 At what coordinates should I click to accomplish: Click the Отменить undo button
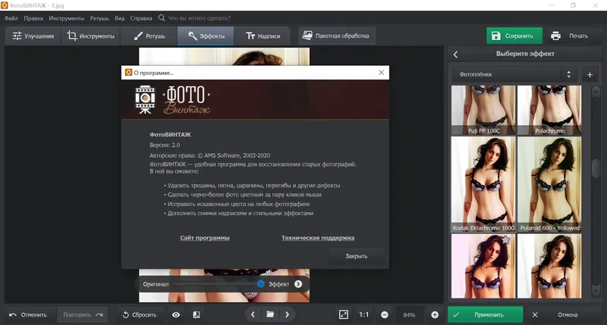(29, 314)
